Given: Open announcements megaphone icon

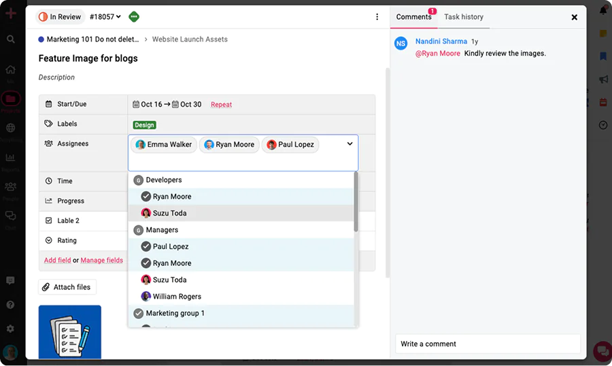Looking at the screenshot, I should (x=603, y=80).
